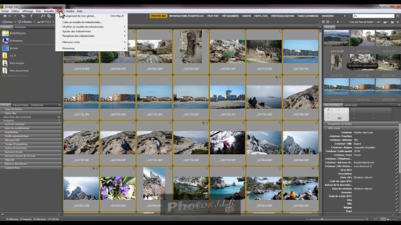Toggle ascending sort order arrow
The width and height of the screenshot is (401, 225).
[378, 22]
